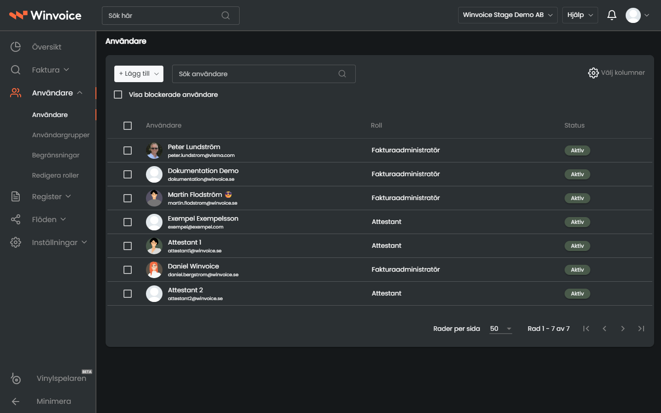Tick the select-all users header checkbox
661x413 pixels.
click(x=128, y=126)
